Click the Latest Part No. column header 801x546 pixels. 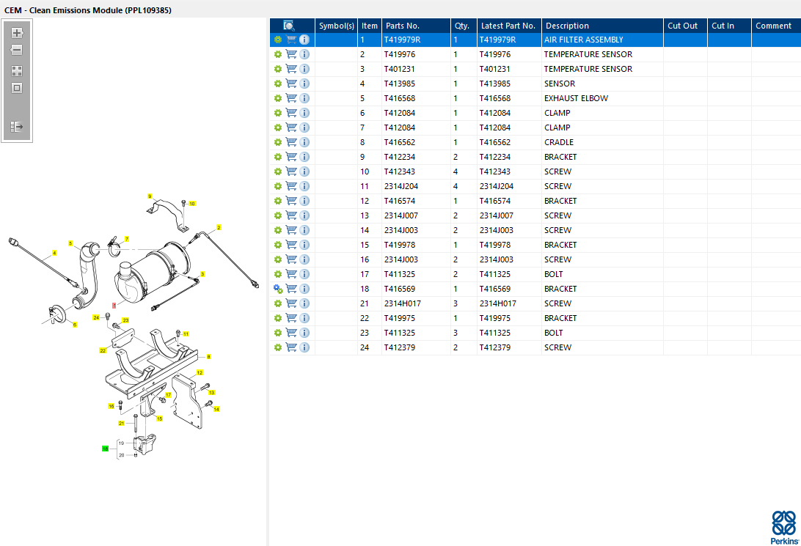coord(509,26)
